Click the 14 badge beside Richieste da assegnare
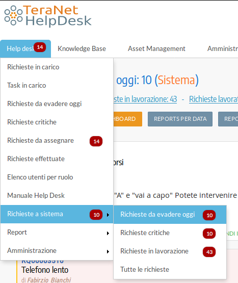Viewport: 238px width, 283px height. pyautogui.click(x=96, y=141)
